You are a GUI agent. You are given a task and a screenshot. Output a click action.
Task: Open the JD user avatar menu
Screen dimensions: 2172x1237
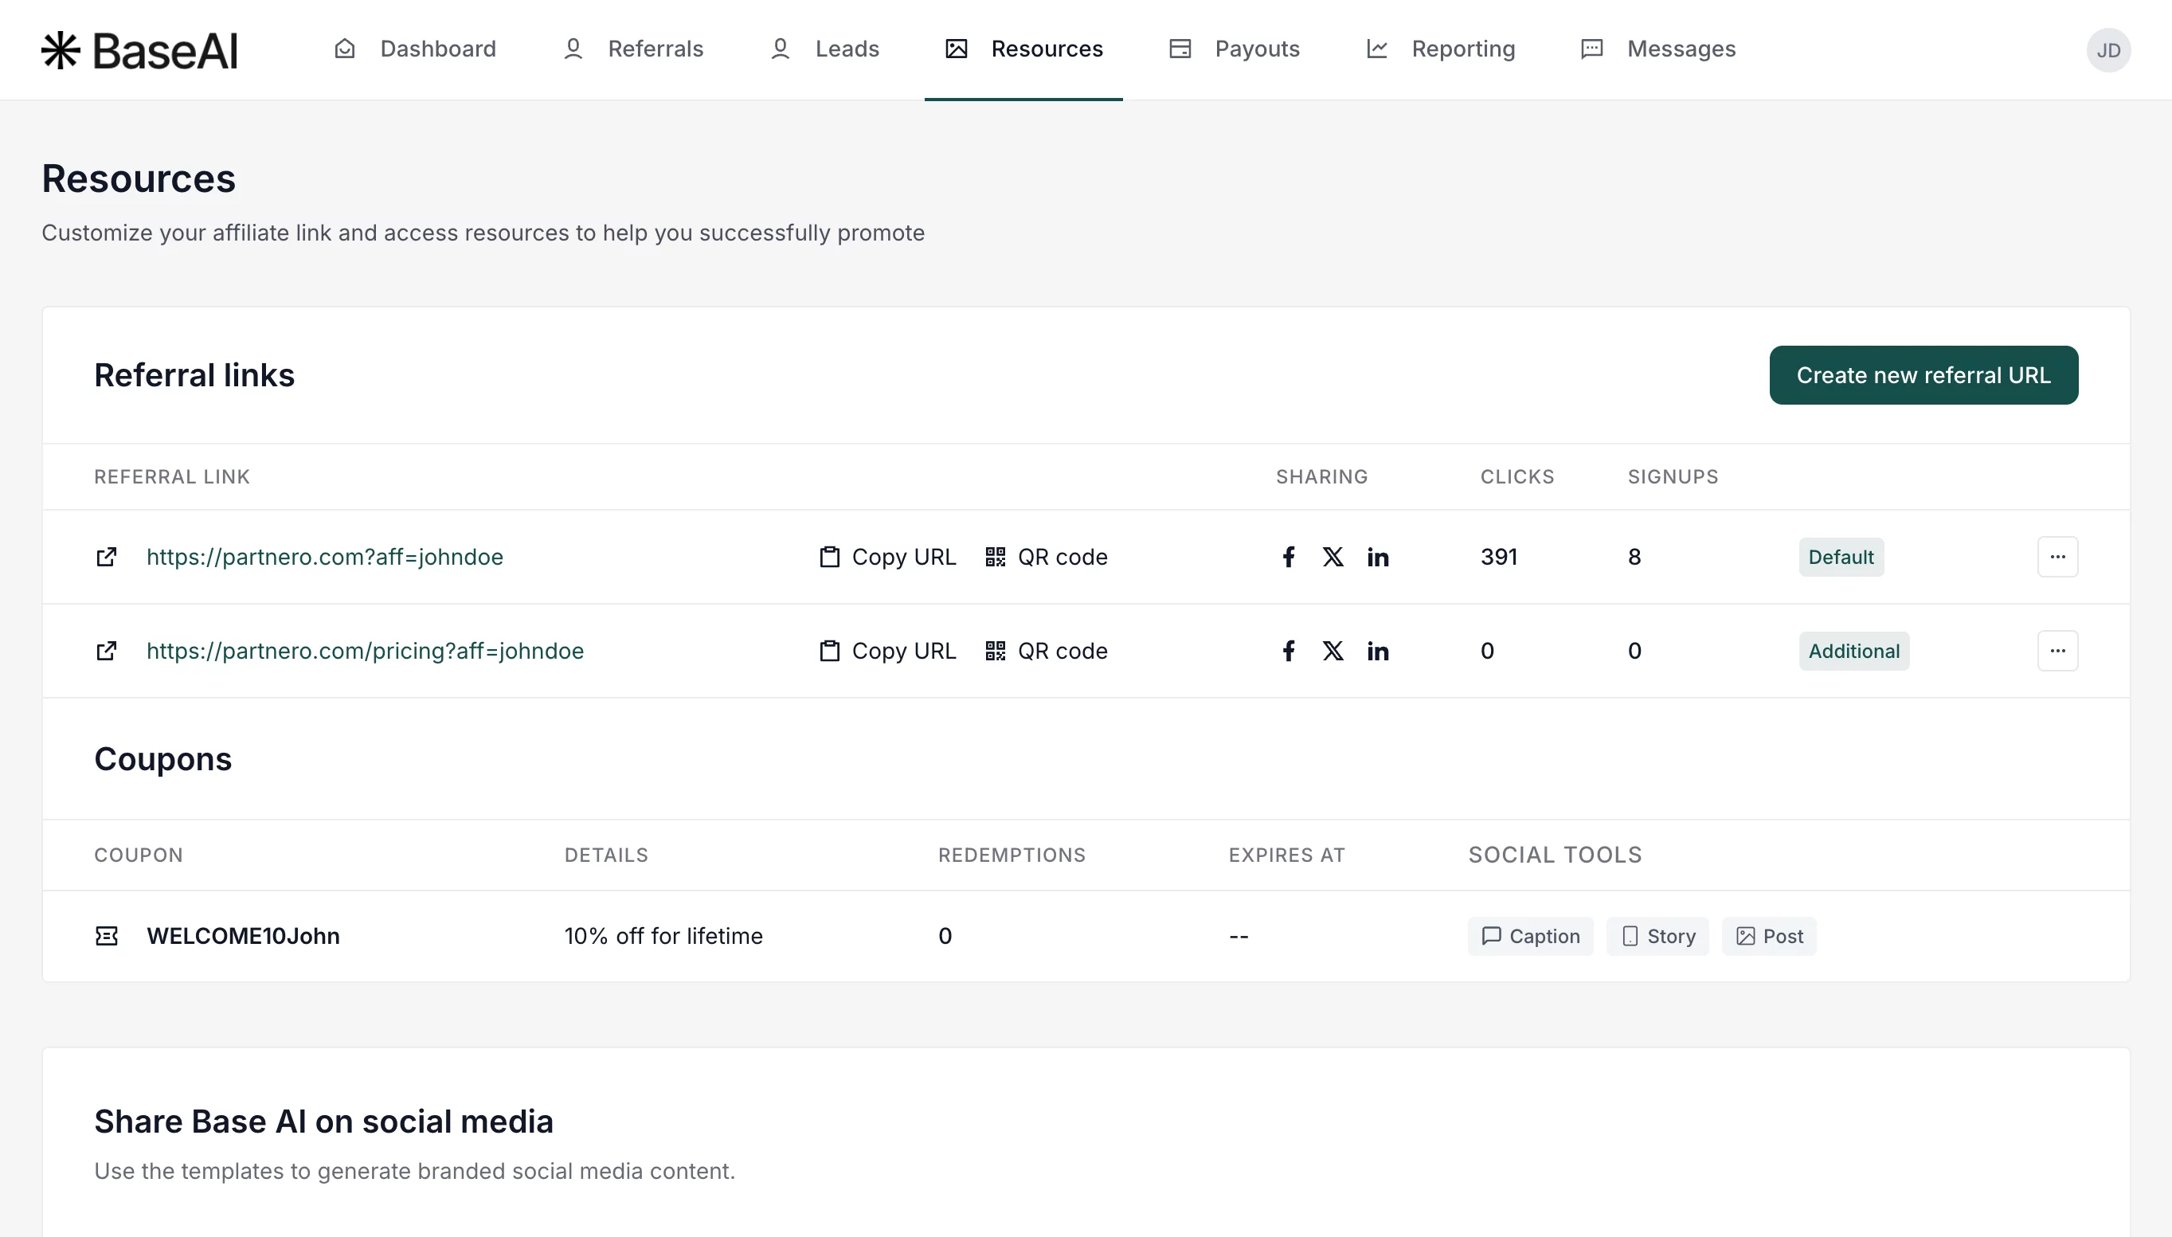2107,50
